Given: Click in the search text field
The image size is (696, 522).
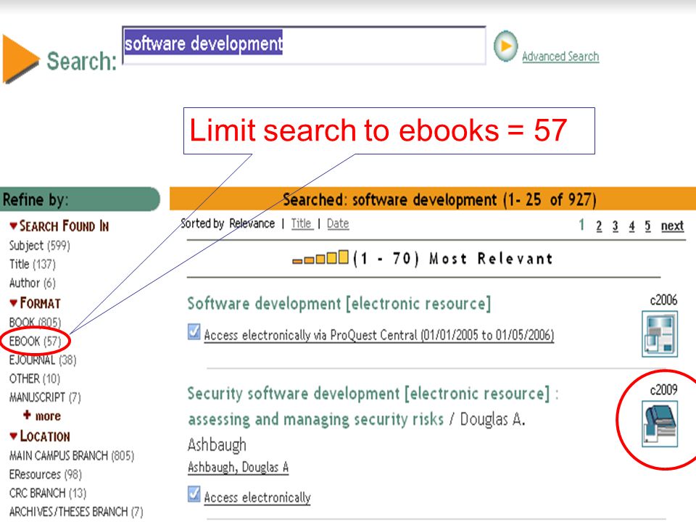Looking at the screenshot, I should pyautogui.click(x=304, y=45).
